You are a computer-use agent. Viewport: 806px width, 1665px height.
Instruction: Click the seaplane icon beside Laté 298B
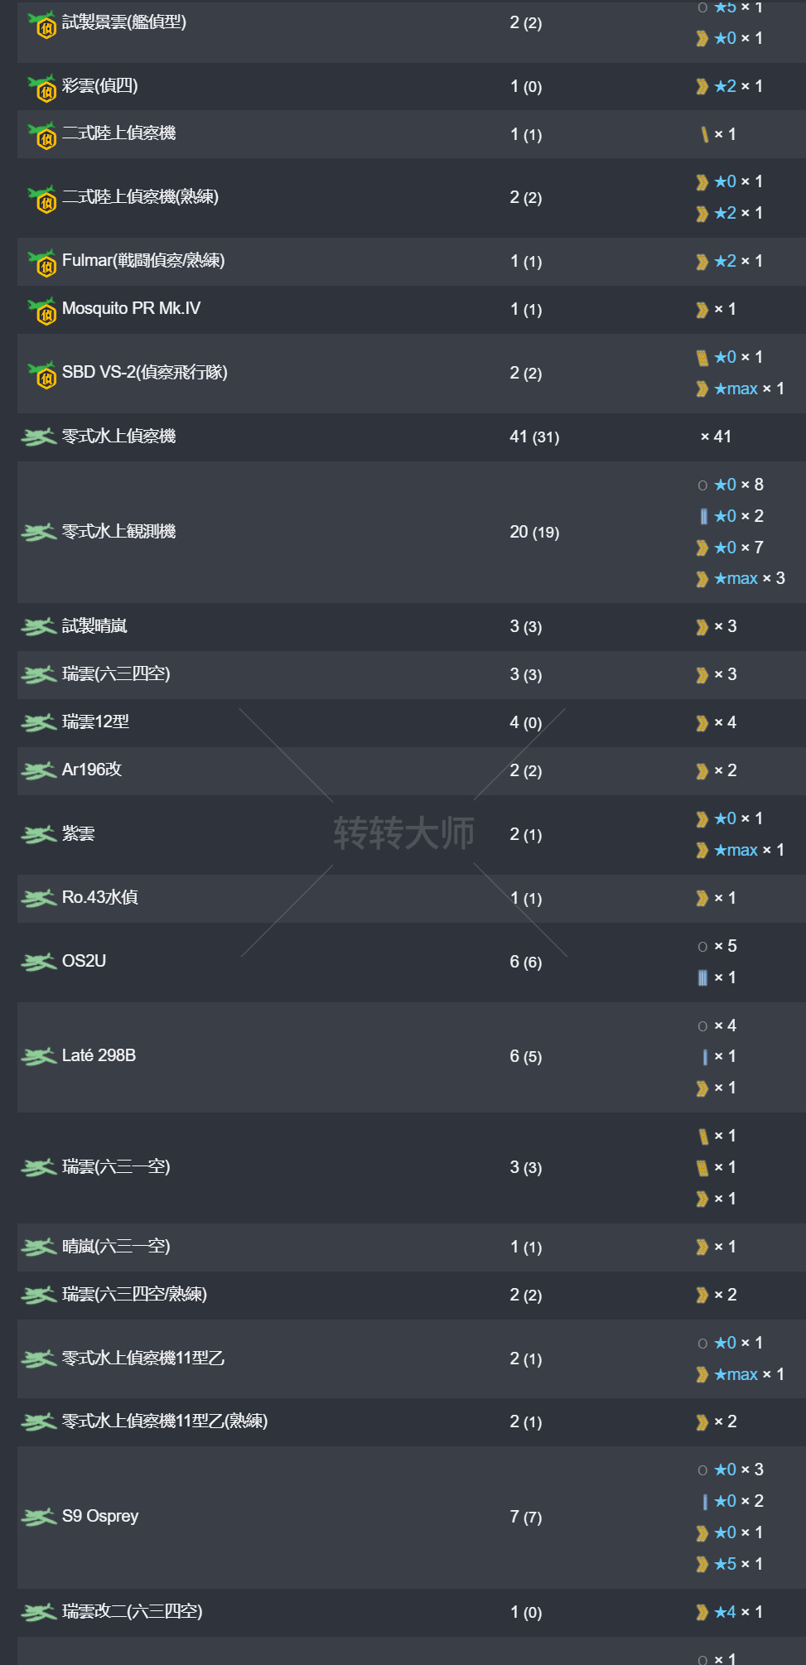38,1056
